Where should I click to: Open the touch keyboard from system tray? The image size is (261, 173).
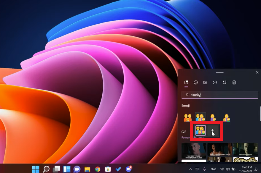pyautogui.click(x=197, y=169)
